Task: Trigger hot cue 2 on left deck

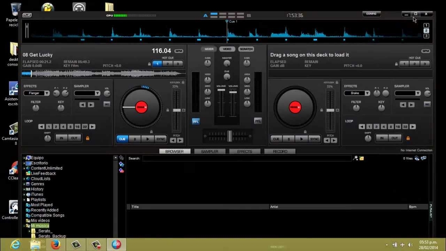Action: pos(167,64)
